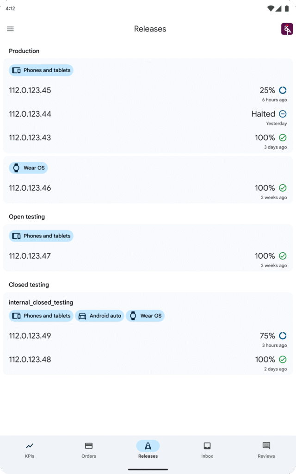Click the Halted status minus icon
The image size is (296, 474).
tap(283, 114)
